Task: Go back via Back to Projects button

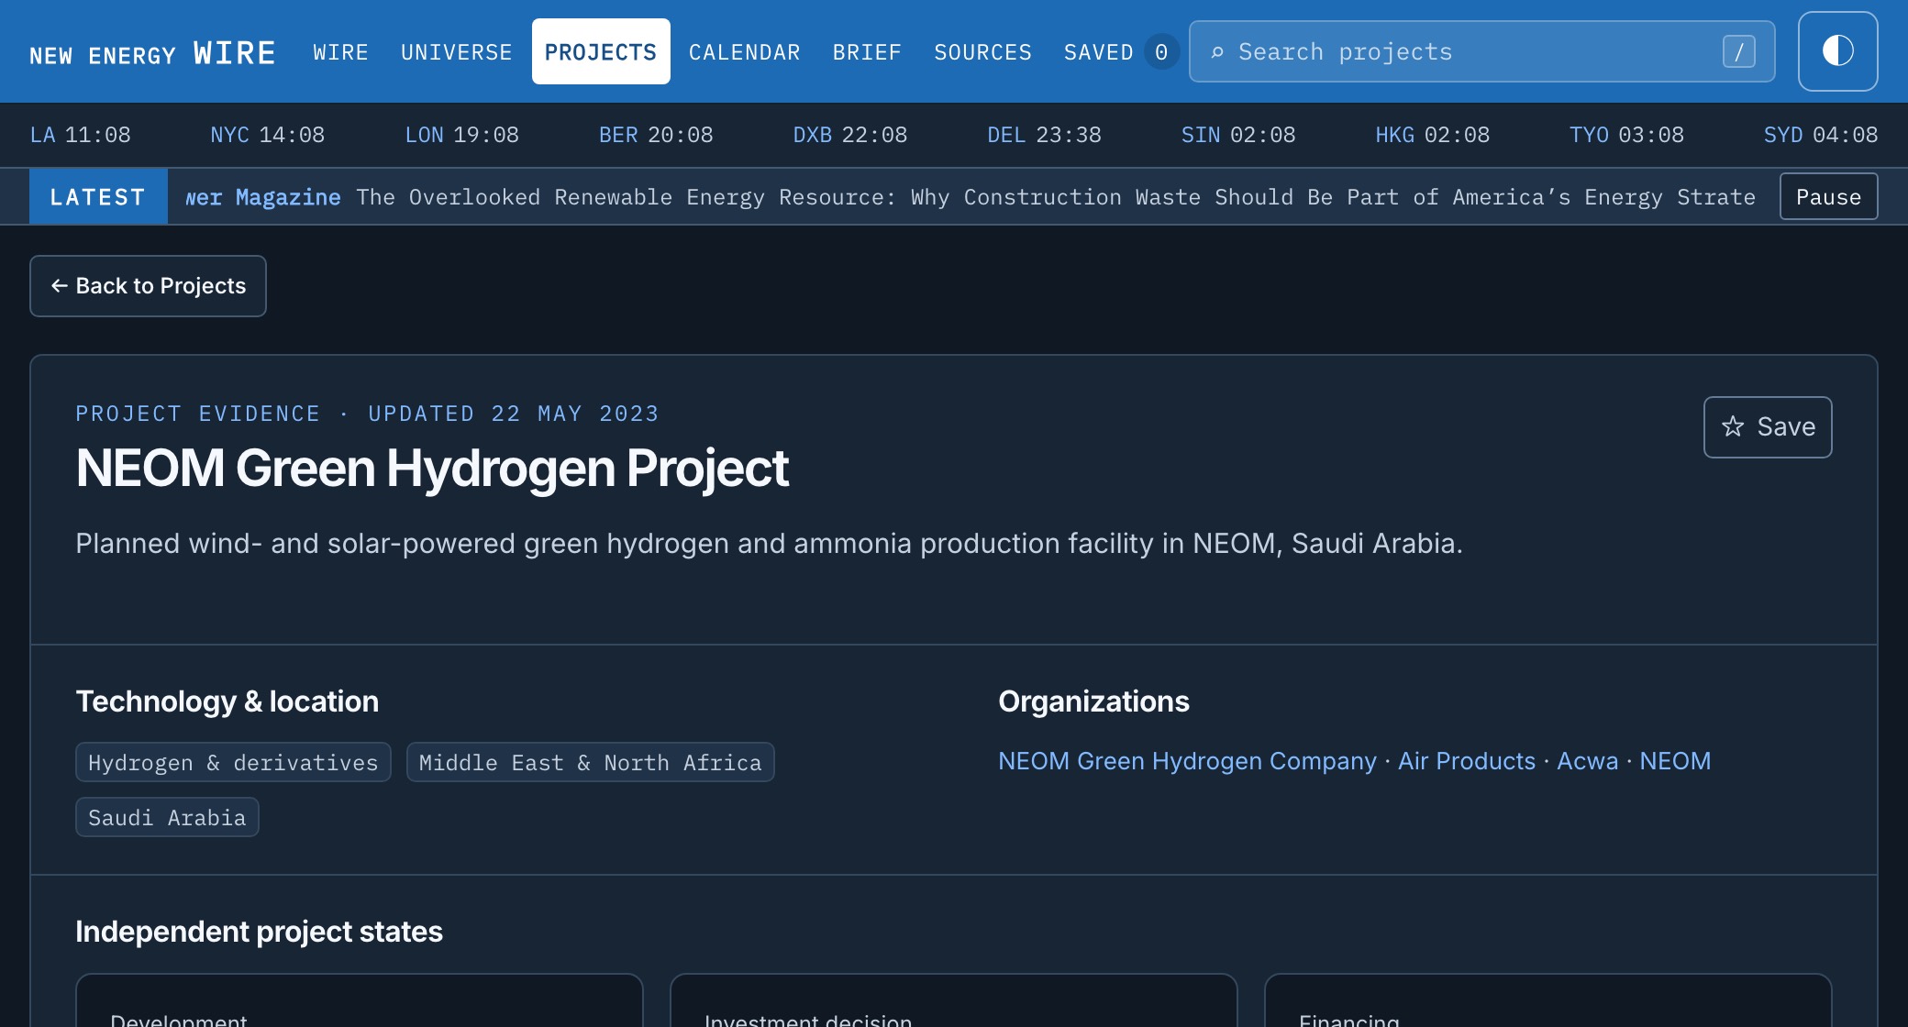Action: (x=148, y=286)
